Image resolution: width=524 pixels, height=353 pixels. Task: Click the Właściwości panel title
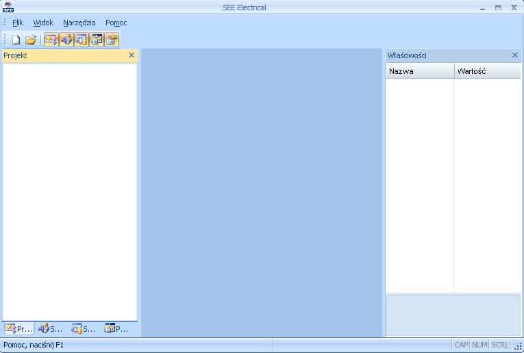(407, 55)
